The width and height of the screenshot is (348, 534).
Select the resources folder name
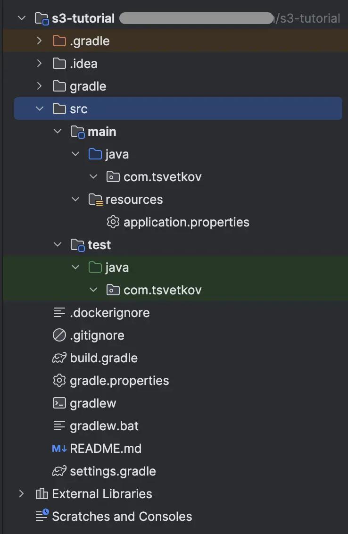134,200
